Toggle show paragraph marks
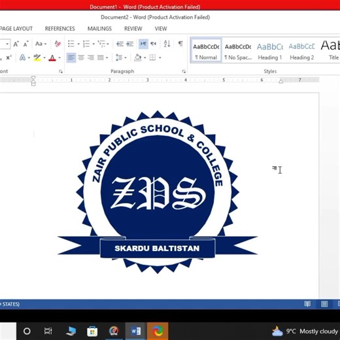The width and height of the screenshot is (340, 340). [x=180, y=44]
